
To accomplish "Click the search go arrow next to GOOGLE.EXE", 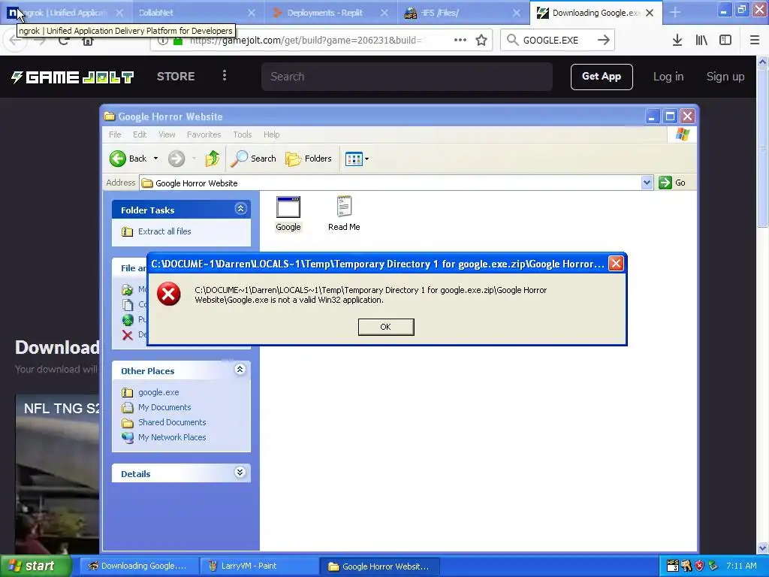I will 604,41.
